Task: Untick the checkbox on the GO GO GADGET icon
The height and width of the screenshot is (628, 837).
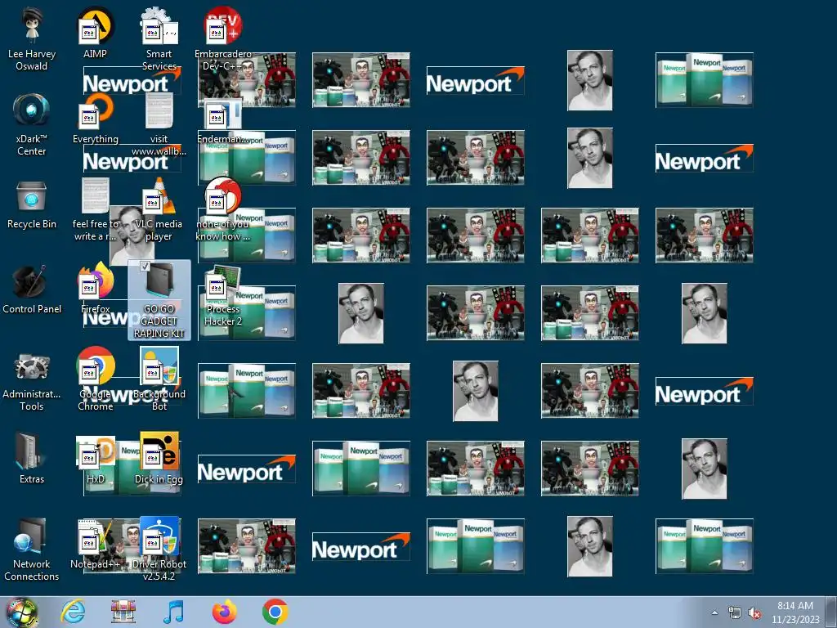Action: click(145, 266)
